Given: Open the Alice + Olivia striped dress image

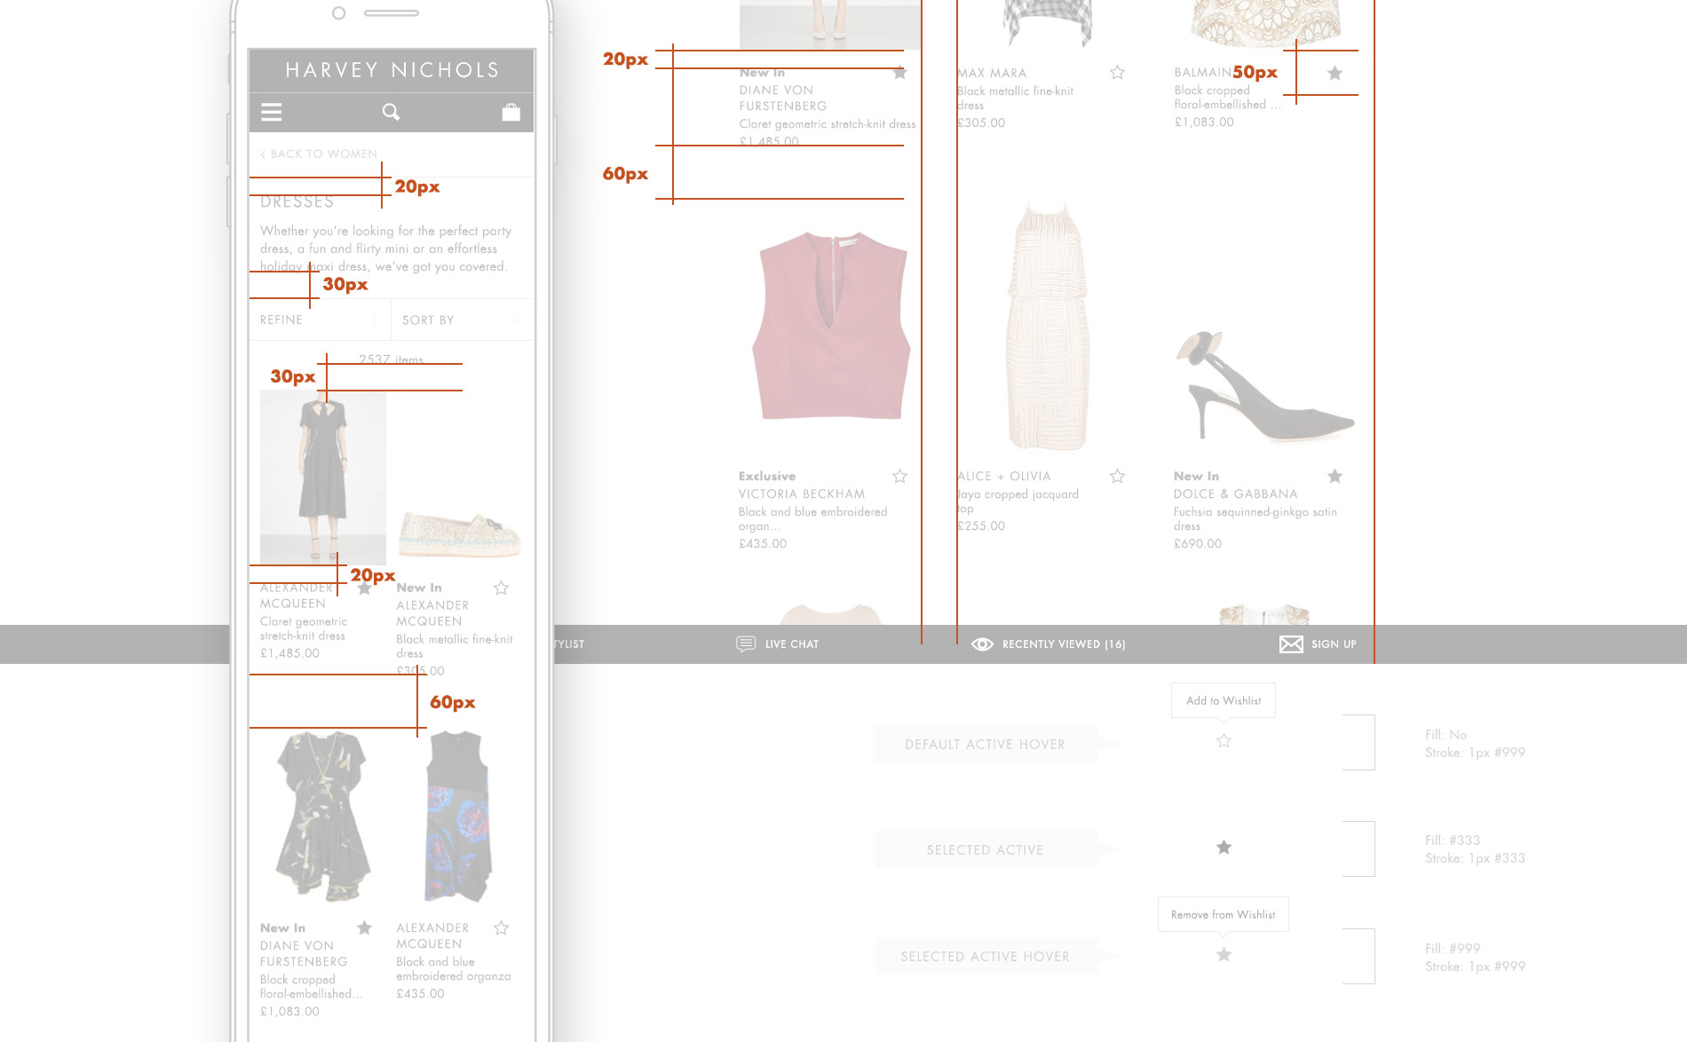Looking at the screenshot, I should click(x=1047, y=326).
